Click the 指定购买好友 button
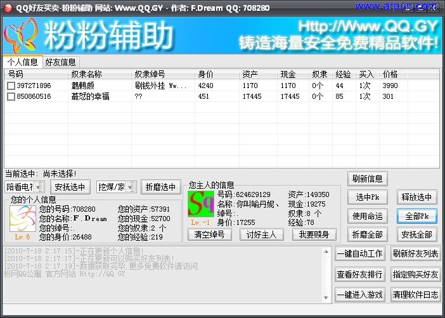 coord(415,274)
